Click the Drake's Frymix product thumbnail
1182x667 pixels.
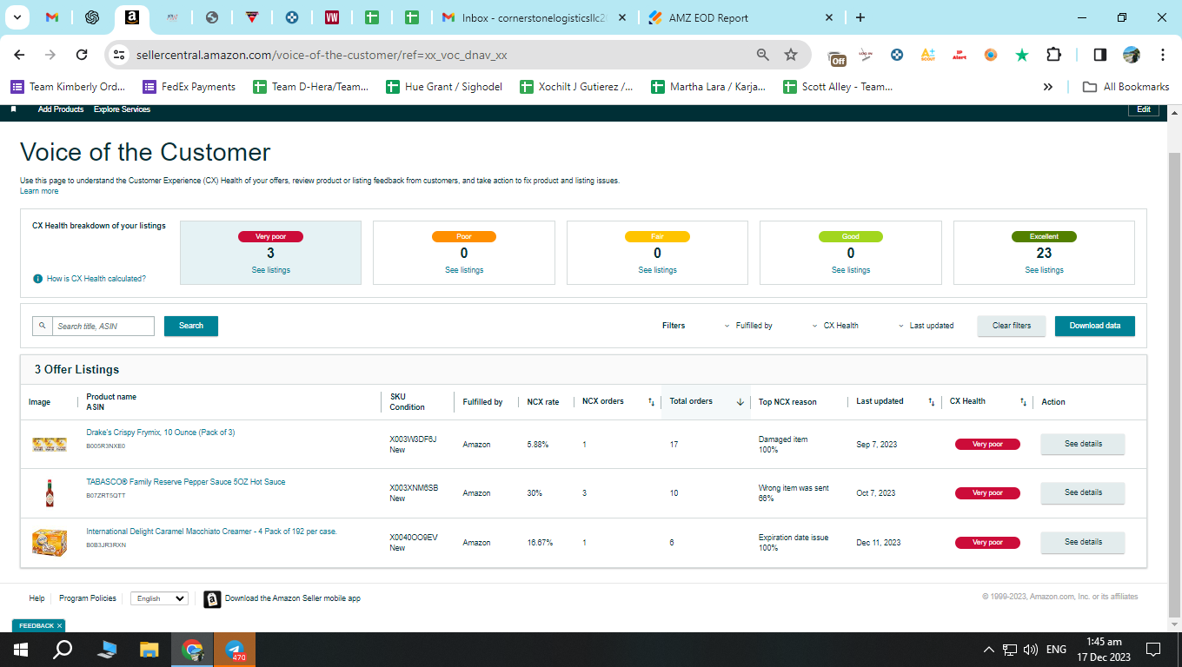pyautogui.click(x=50, y=445)
